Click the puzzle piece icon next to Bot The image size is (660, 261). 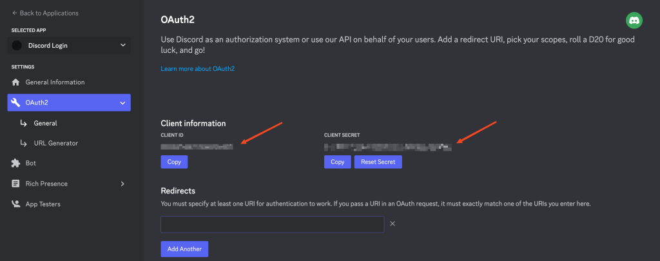(x=16, y=164)
